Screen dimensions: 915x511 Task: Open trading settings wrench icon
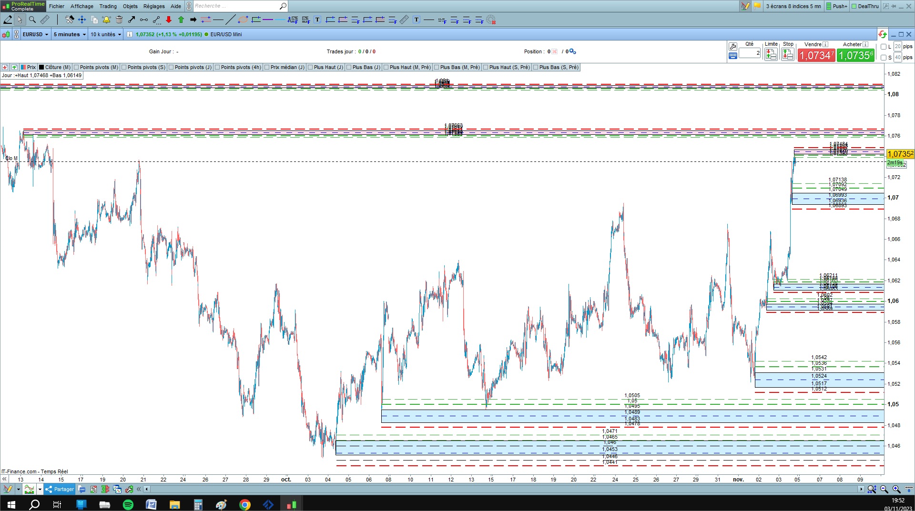(733, 46)
